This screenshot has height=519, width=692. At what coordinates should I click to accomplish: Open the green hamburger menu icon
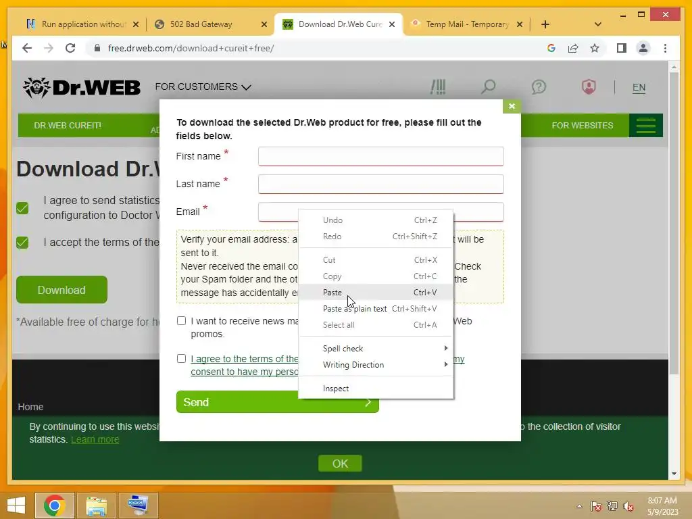point(645,125)
